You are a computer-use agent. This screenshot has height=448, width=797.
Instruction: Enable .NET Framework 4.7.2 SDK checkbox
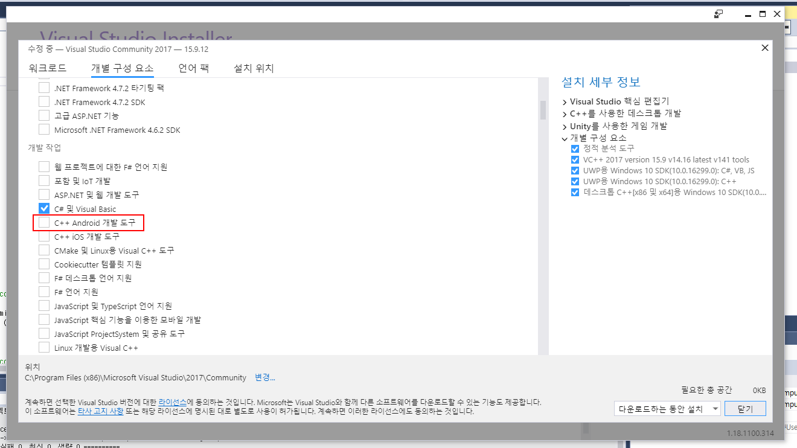pos(44,101)
